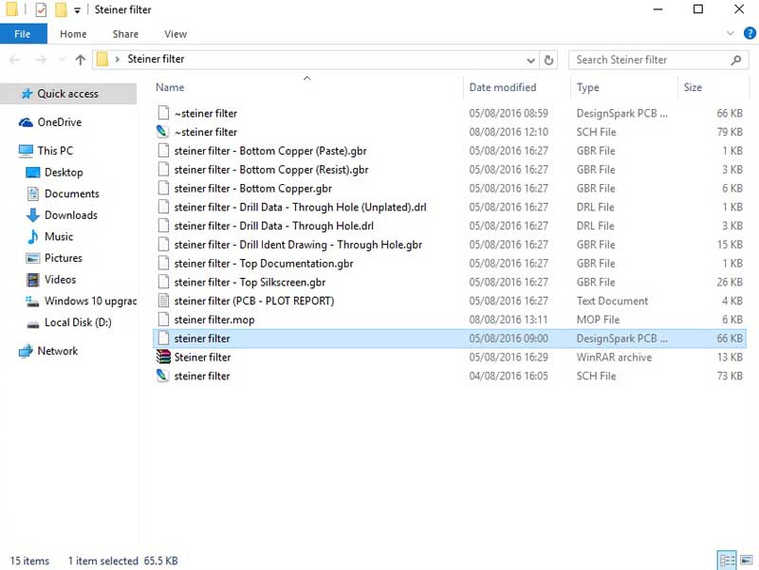Go forward with the Forward arrow
Viewport: 759px width, 570px height.
coord(41,60)
